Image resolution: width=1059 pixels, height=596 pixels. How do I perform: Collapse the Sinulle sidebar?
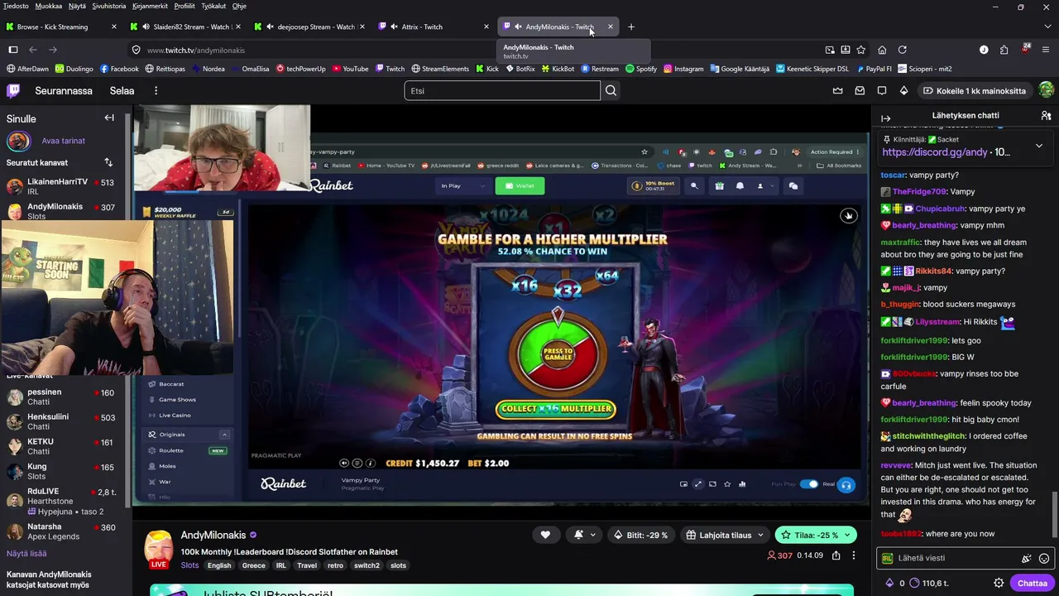(109, 118)
